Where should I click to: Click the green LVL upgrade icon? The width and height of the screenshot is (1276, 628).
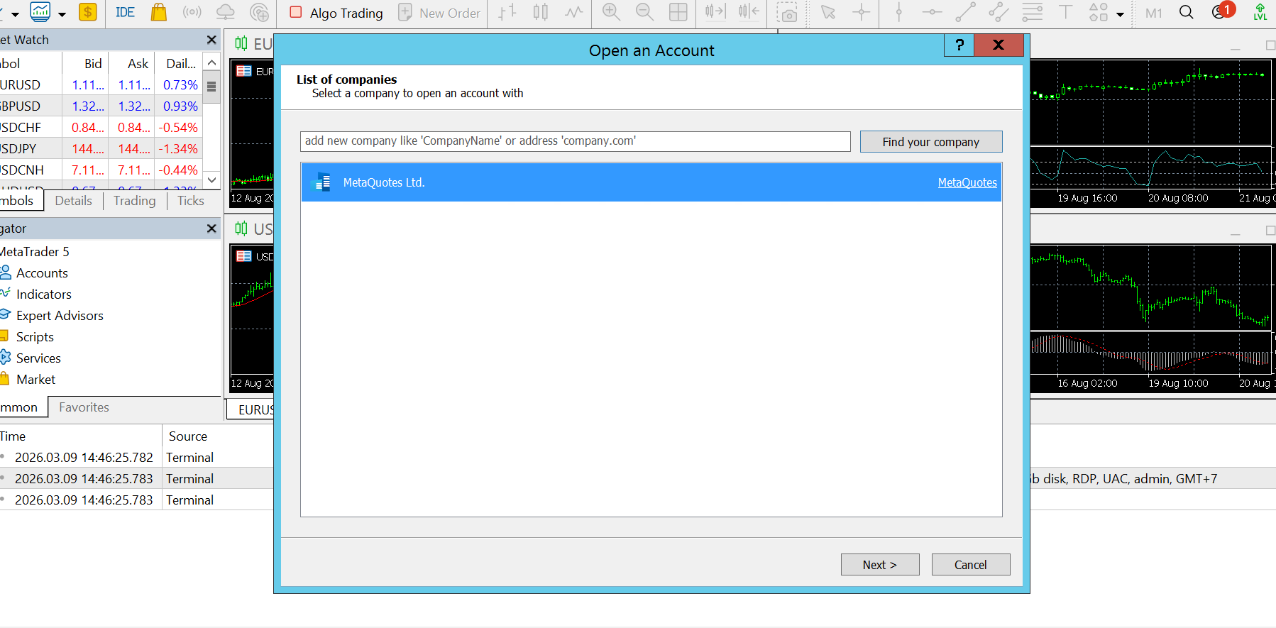pos(1260,13)
